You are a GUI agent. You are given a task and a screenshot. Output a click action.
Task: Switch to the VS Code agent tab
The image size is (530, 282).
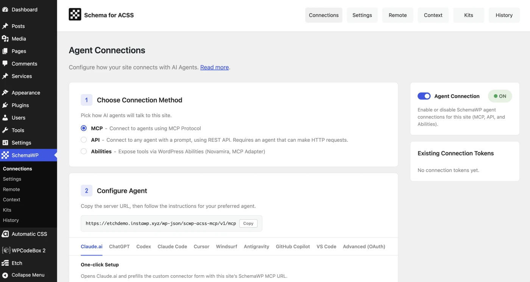point(326,246)
